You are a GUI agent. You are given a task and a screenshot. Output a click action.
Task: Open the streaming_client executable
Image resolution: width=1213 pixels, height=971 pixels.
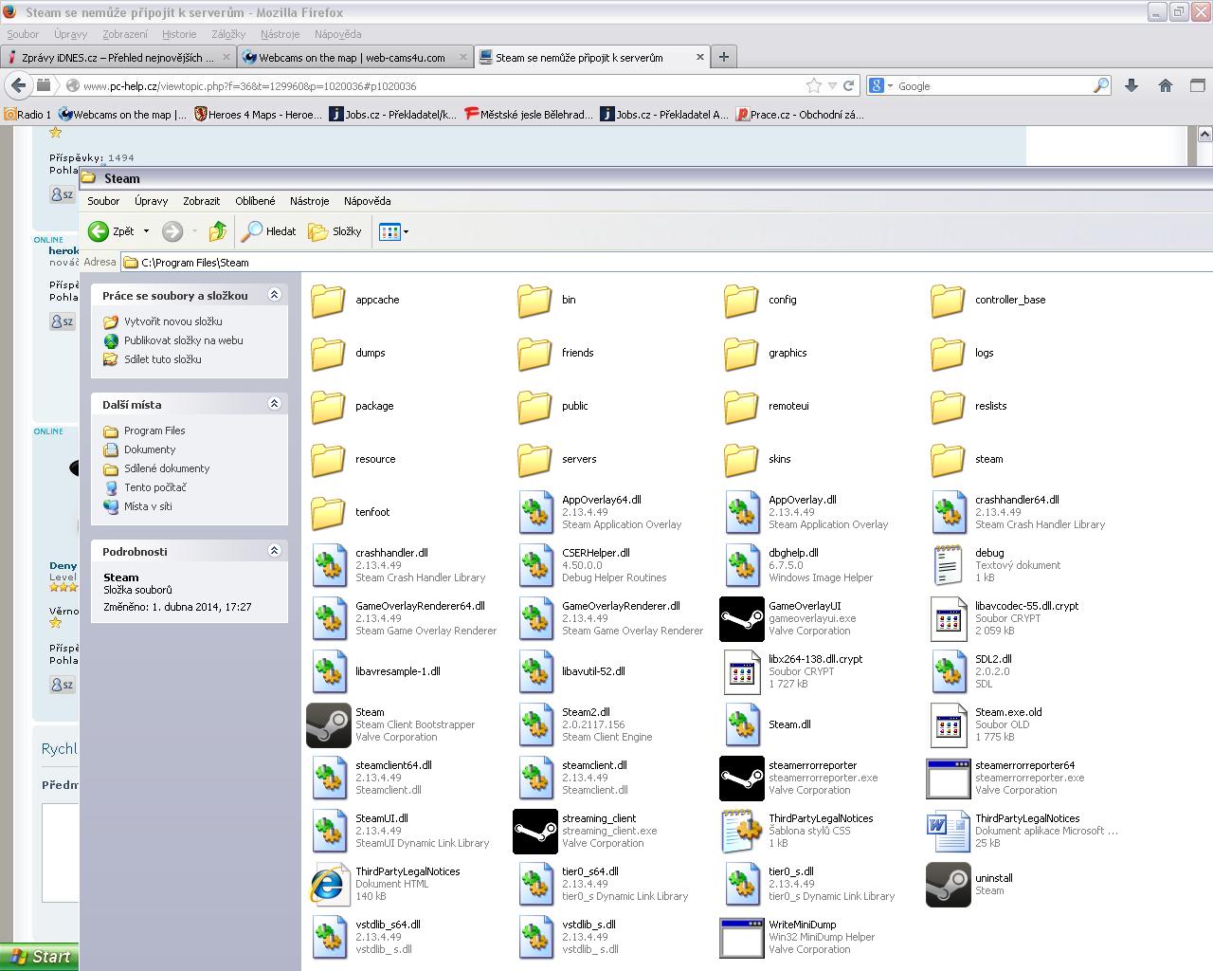534,831
